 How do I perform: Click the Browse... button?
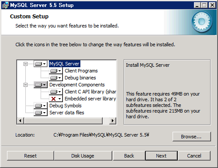pos(191,137)
